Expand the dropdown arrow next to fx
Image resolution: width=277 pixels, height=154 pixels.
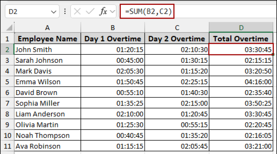click(112, 12)
